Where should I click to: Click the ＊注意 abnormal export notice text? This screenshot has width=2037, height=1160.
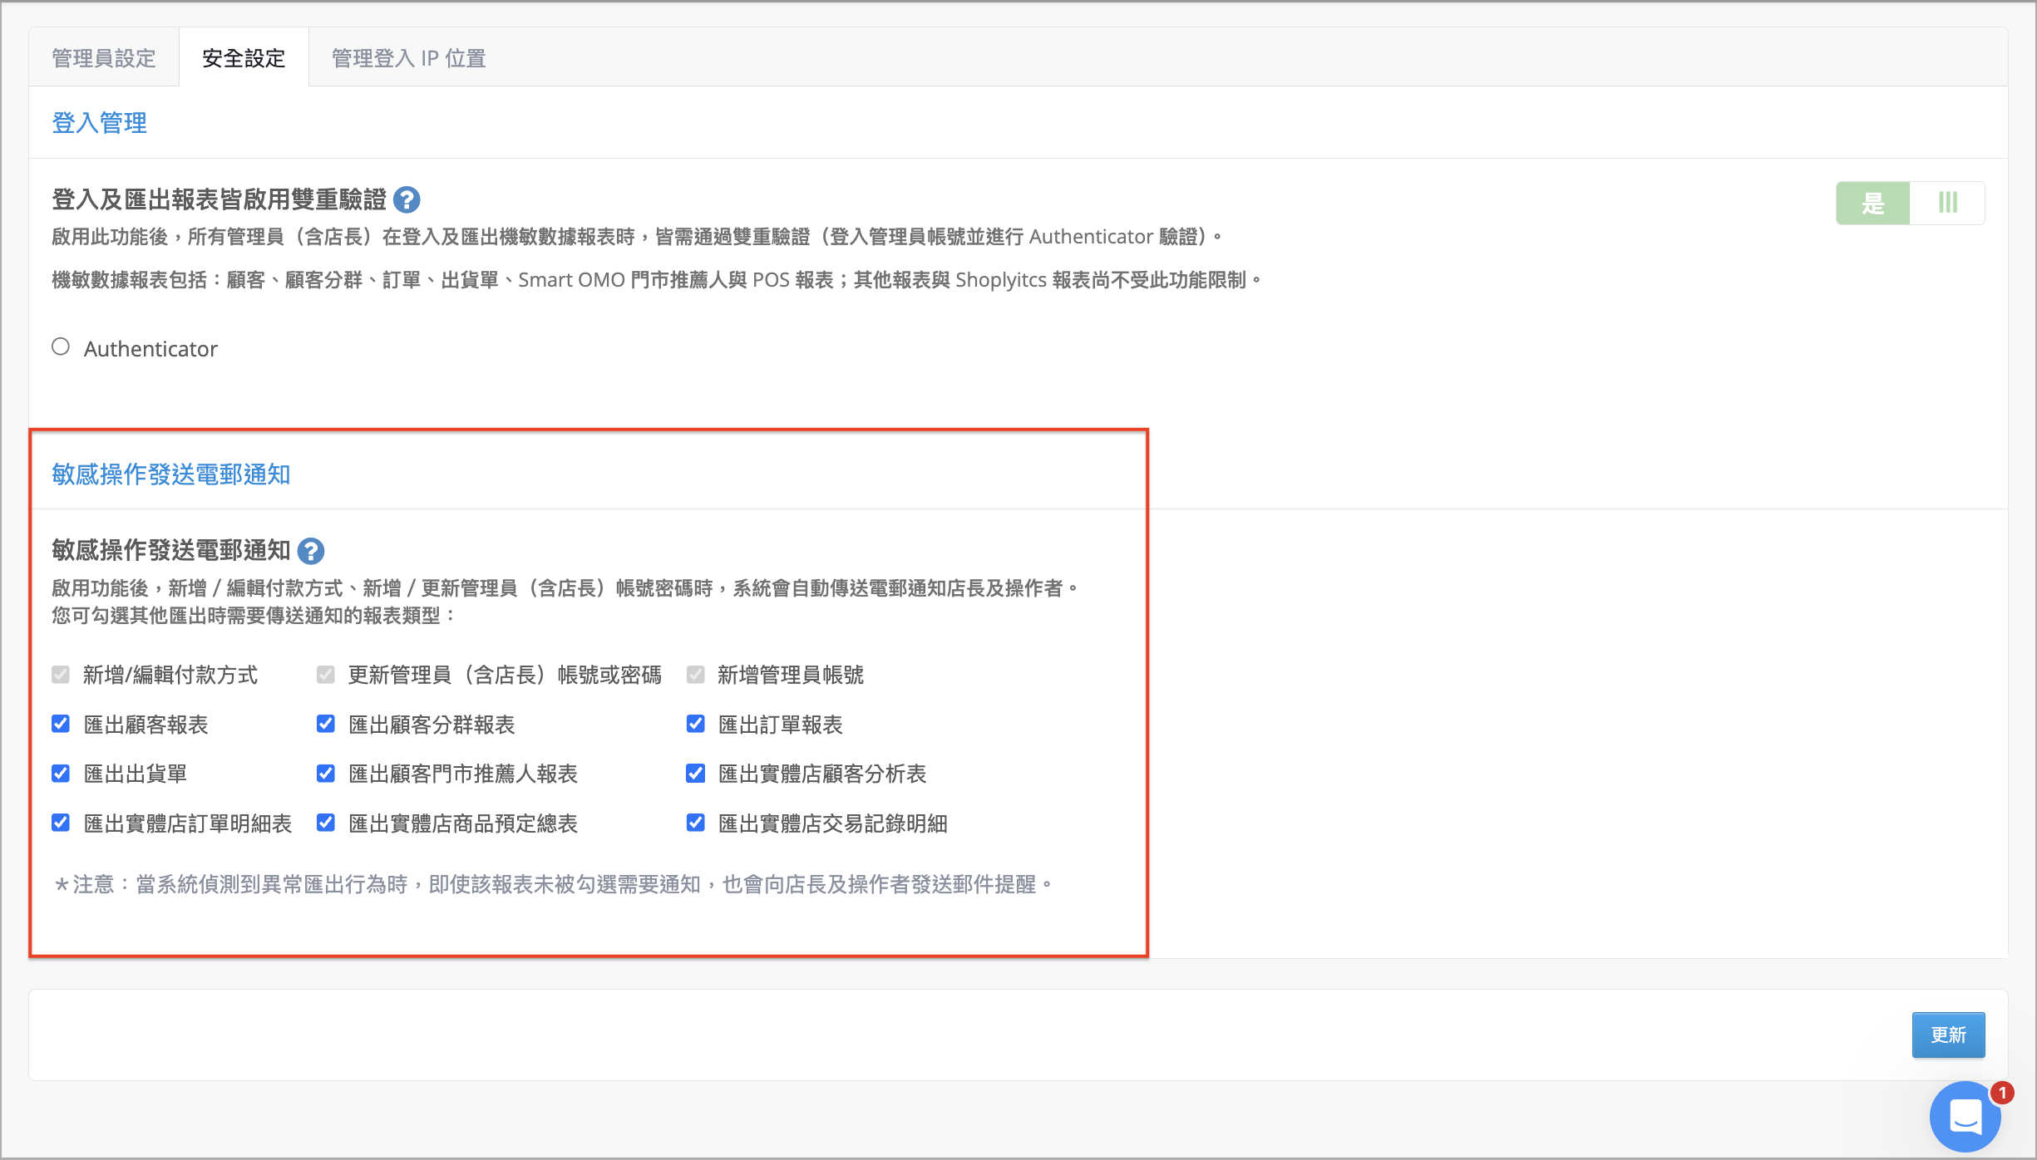[x=554, y=884]
